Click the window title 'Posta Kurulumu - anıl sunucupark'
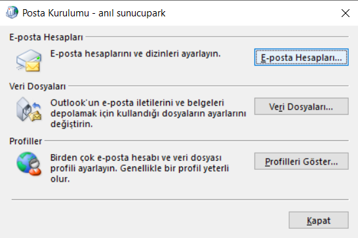The image size is (358, 238). click(94, 13)
